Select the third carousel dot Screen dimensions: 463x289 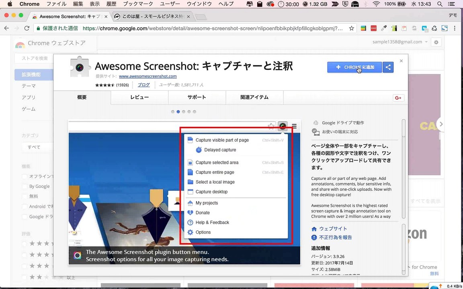(184, 112)
